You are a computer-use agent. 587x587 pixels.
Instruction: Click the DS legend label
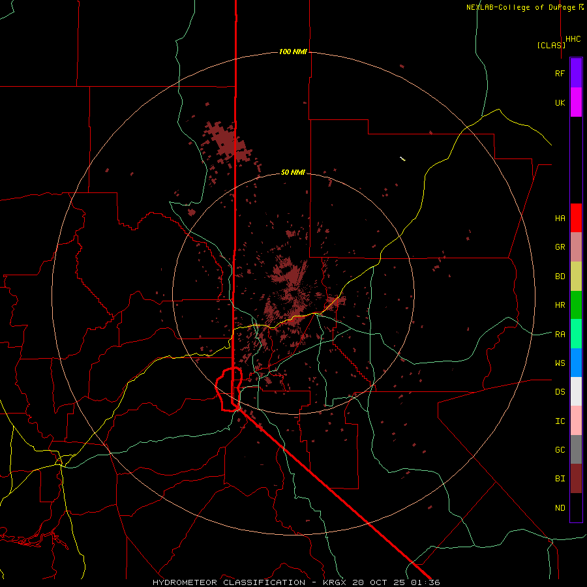tap(560, 391)
